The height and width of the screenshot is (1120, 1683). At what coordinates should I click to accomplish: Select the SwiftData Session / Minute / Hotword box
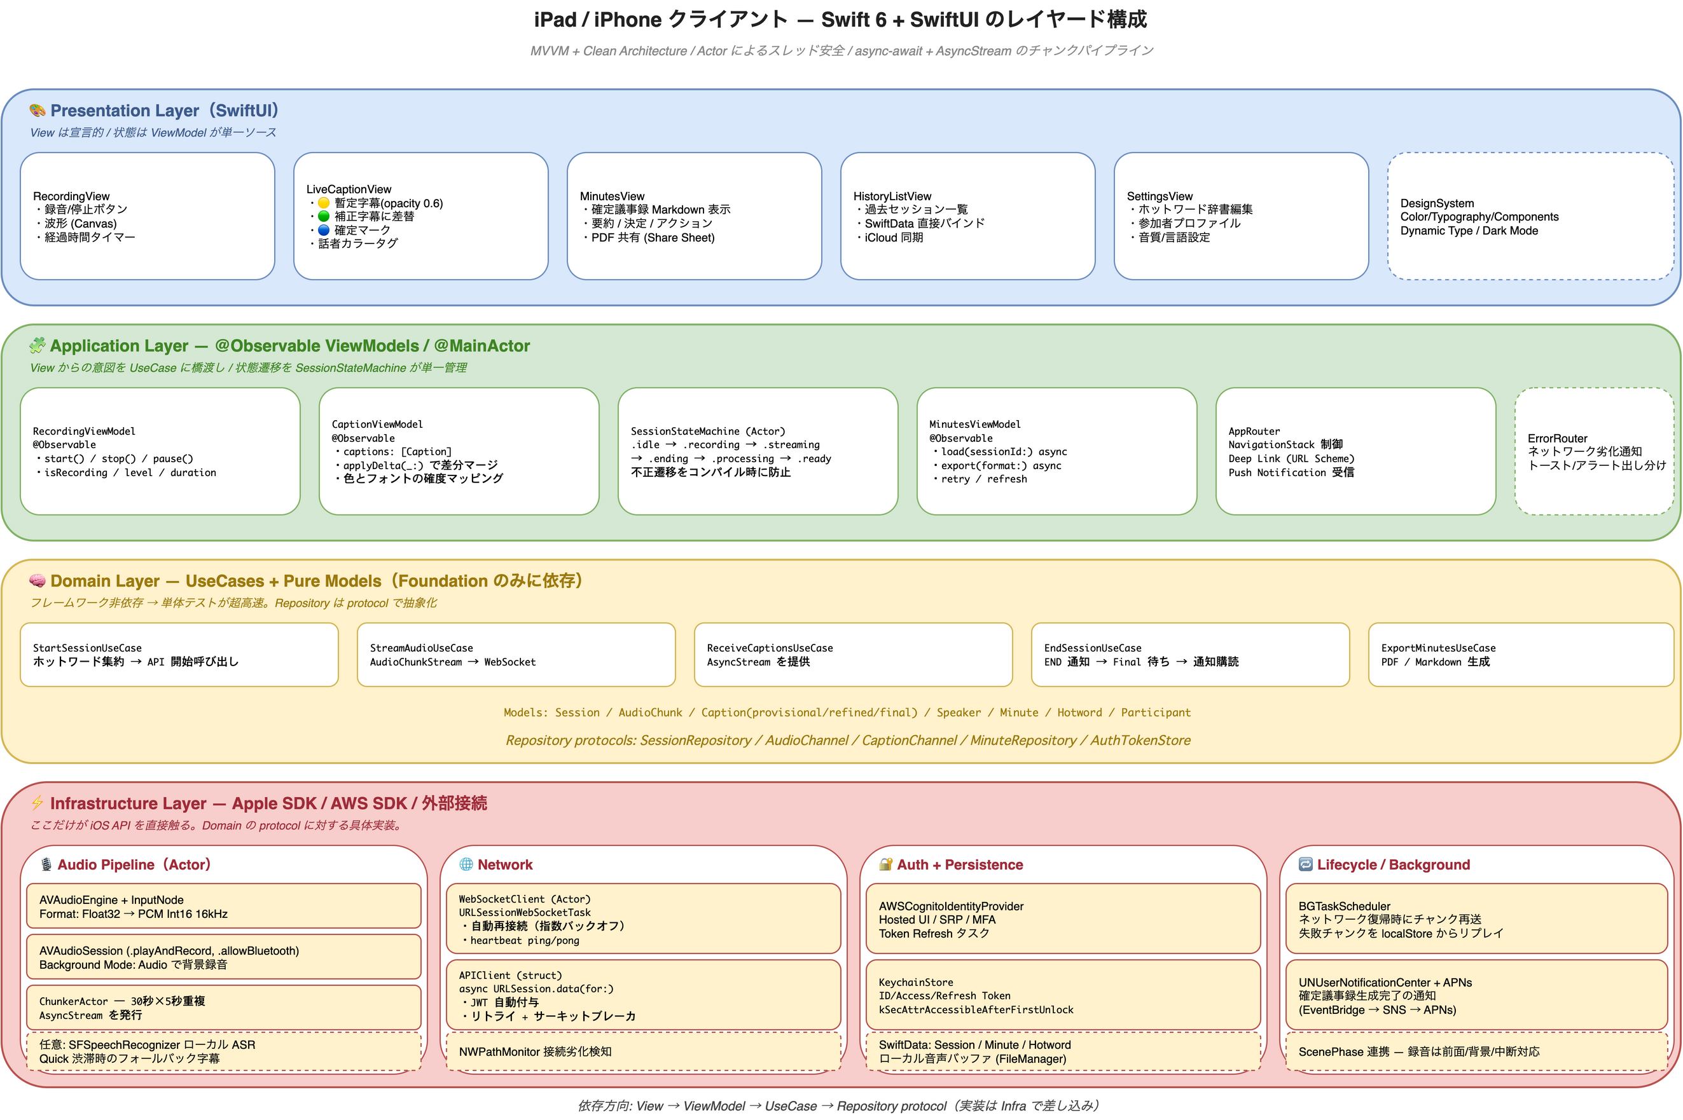(x=1063, y=1051)
